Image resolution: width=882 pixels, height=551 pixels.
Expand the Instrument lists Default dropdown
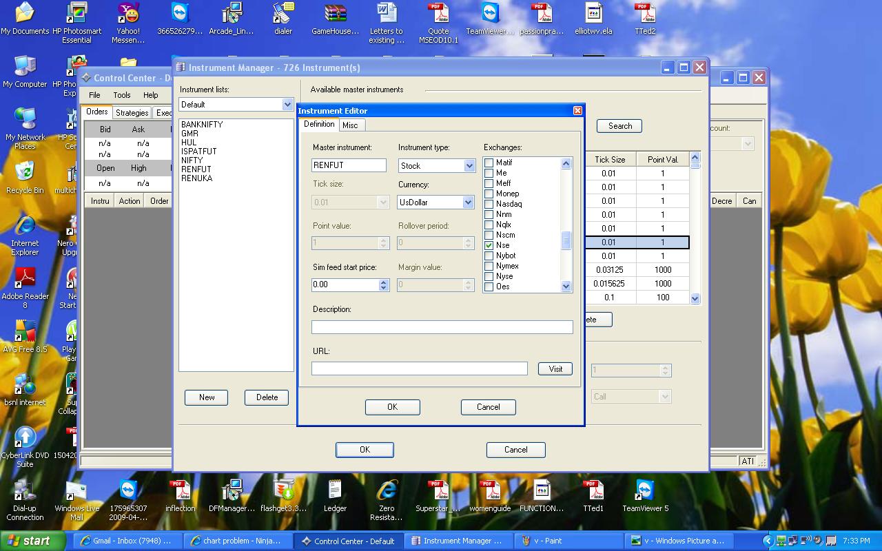click(x=287, y=105)
